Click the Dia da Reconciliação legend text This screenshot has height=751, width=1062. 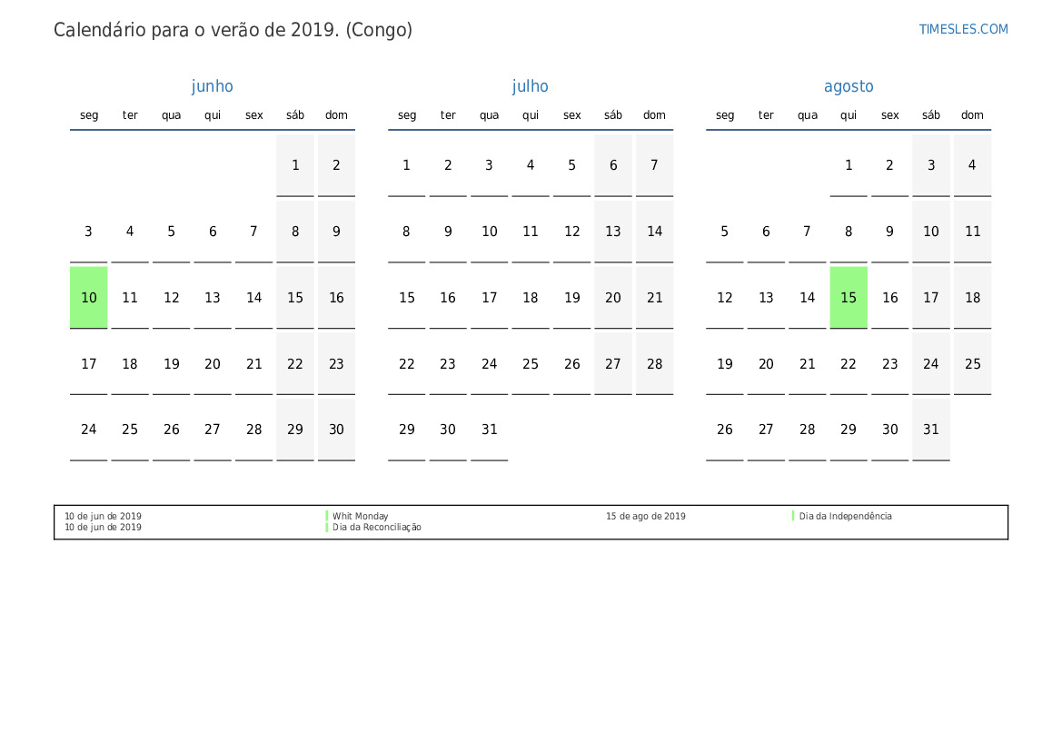click(377, 527)
